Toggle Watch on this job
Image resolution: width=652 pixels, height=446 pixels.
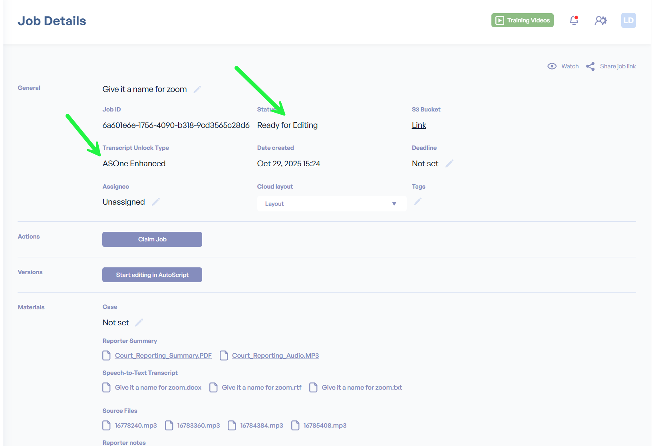pos(563,66)
